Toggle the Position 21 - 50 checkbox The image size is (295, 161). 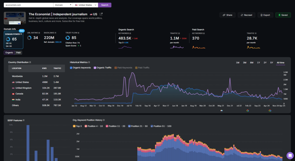(129, 126)
